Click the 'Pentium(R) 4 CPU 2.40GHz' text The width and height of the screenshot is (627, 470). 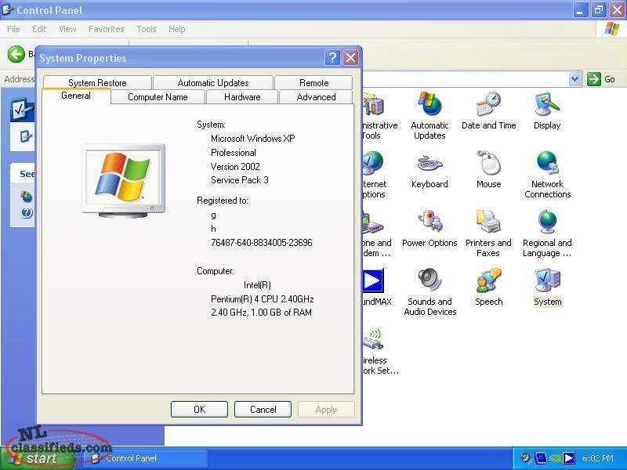coord(263,299)
